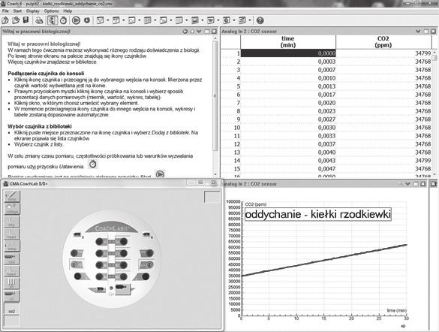Click heading 'Podłączenie czujnika do konsoli'

coord(46,74)
